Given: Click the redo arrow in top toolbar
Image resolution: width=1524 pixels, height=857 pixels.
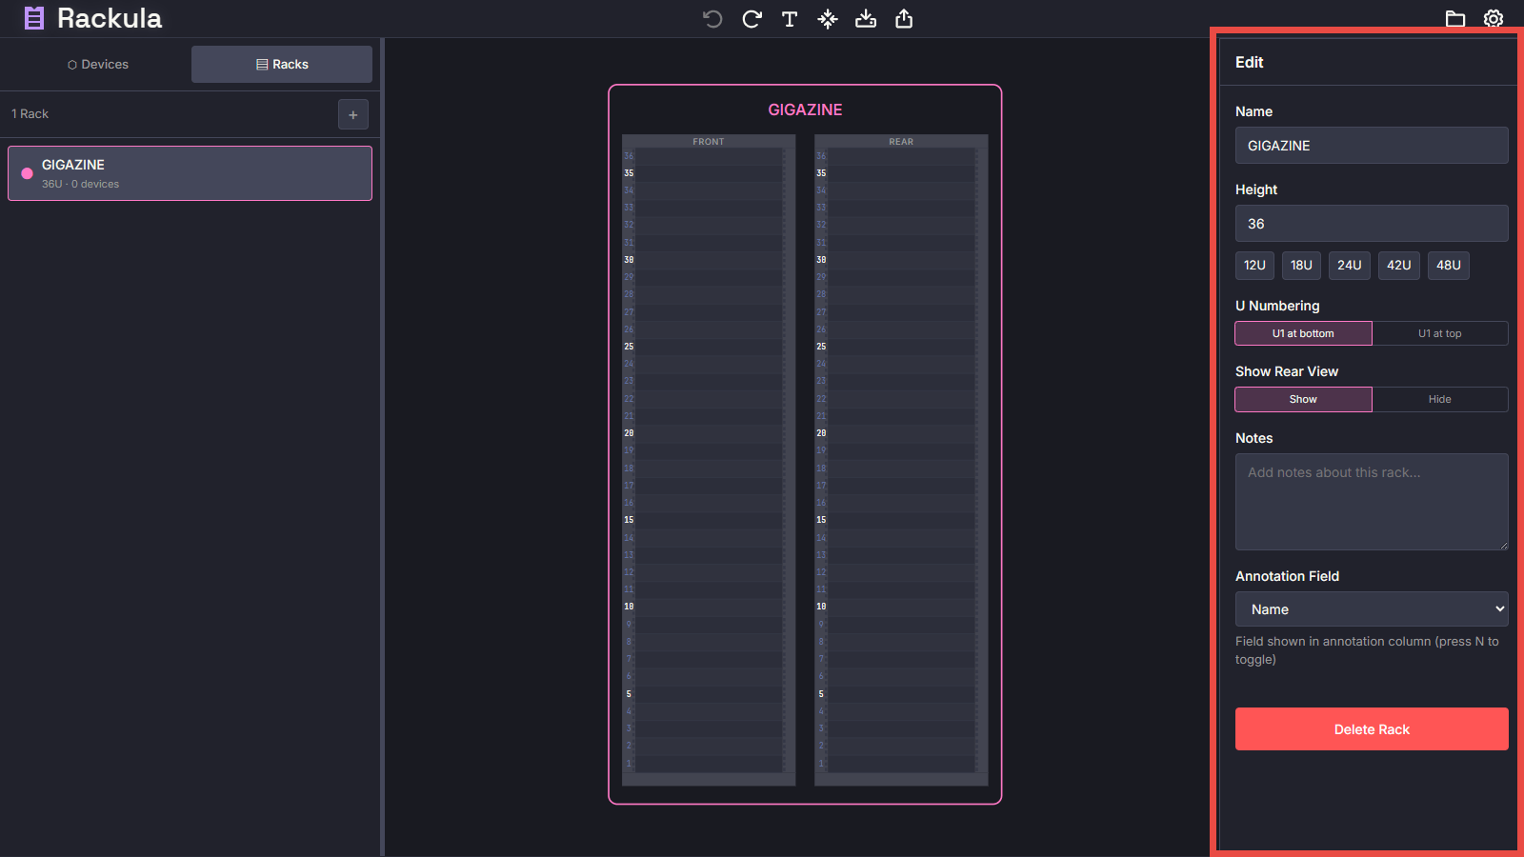Looking at the screenshot, I should pos(752,19).
